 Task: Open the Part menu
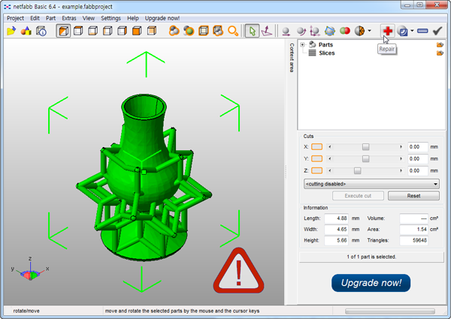50,18
